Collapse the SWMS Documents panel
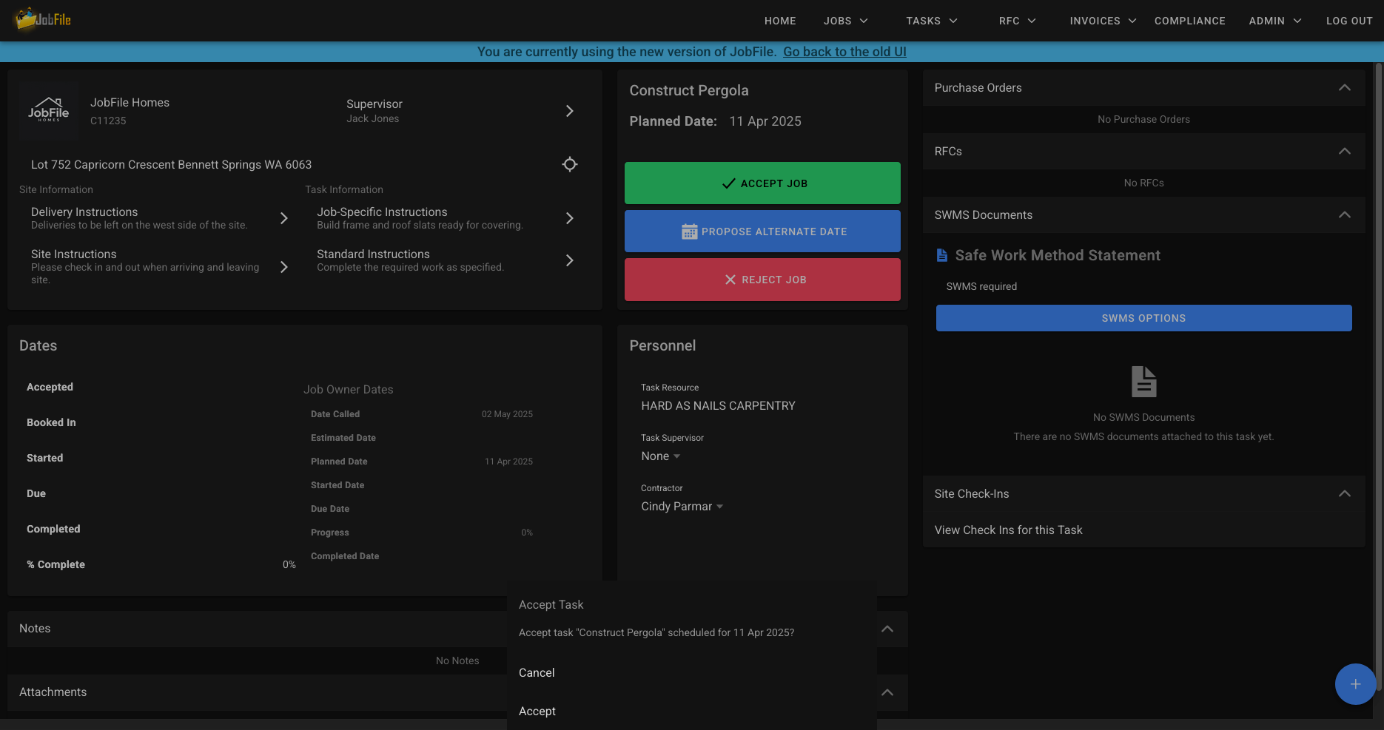This screenshot has width=1384, height=730. pyautogui.click(x=1345, y=215)
